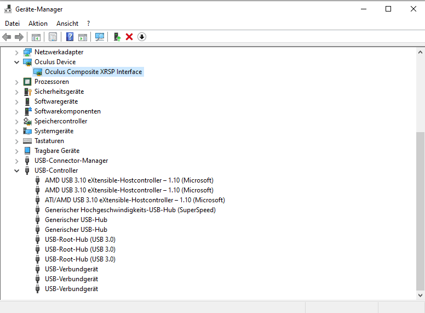Click the Tastaturen keyboard icon
Viewport: 425px width, 313px height.
(27, 141)
